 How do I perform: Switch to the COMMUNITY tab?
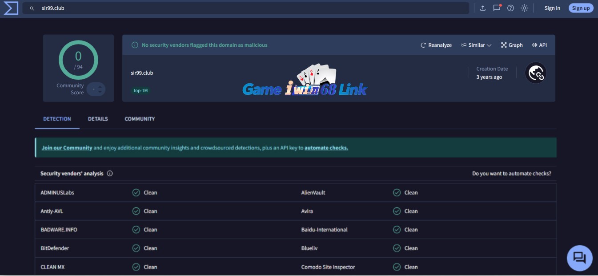pos(140,119)
